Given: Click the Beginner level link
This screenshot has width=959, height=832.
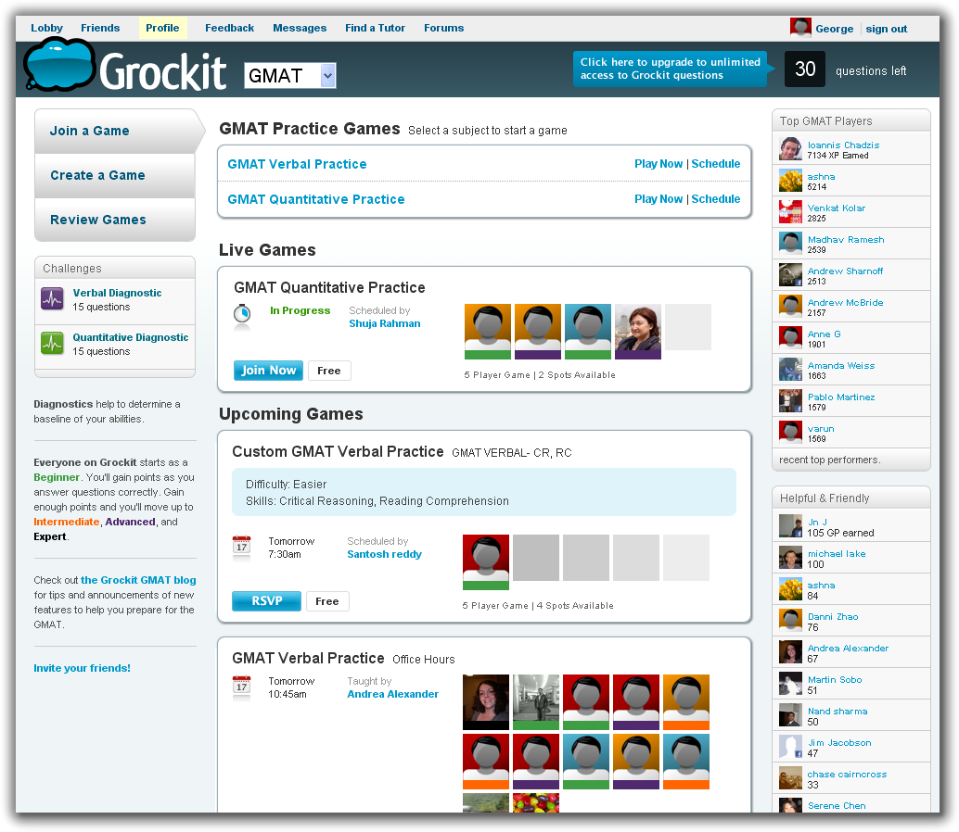Looking at the screenshot, I should 57,478.
